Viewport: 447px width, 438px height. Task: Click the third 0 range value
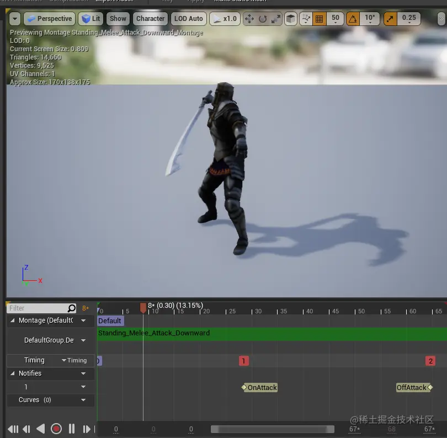(191, 429)
